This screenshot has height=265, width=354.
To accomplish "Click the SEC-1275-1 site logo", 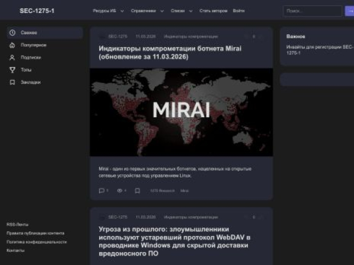I will pyautogui.click(x=37, y=11).
